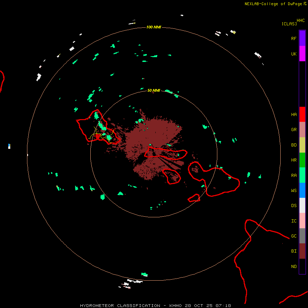Click the 50 NMI range ring label
This screenshot has width=308, height=308.
[x=154, y=90]
